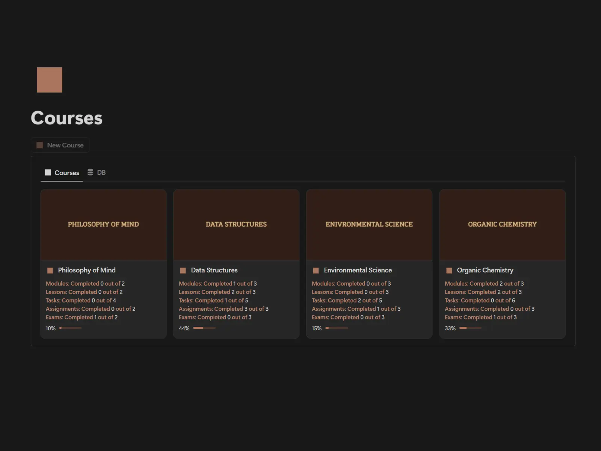Click the Courses tab square icon
The image size is (601, 451).
point(48,173)
